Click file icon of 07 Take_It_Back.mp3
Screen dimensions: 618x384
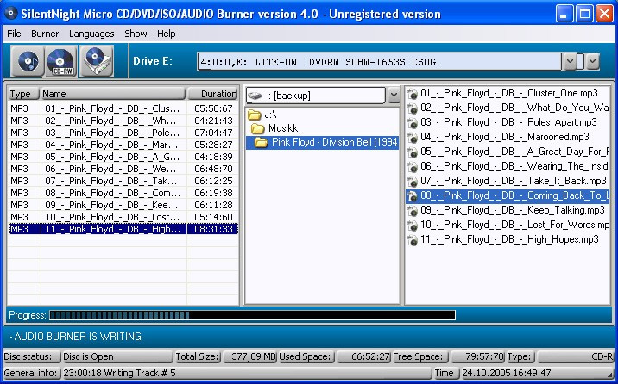click(x=413, y=181)
